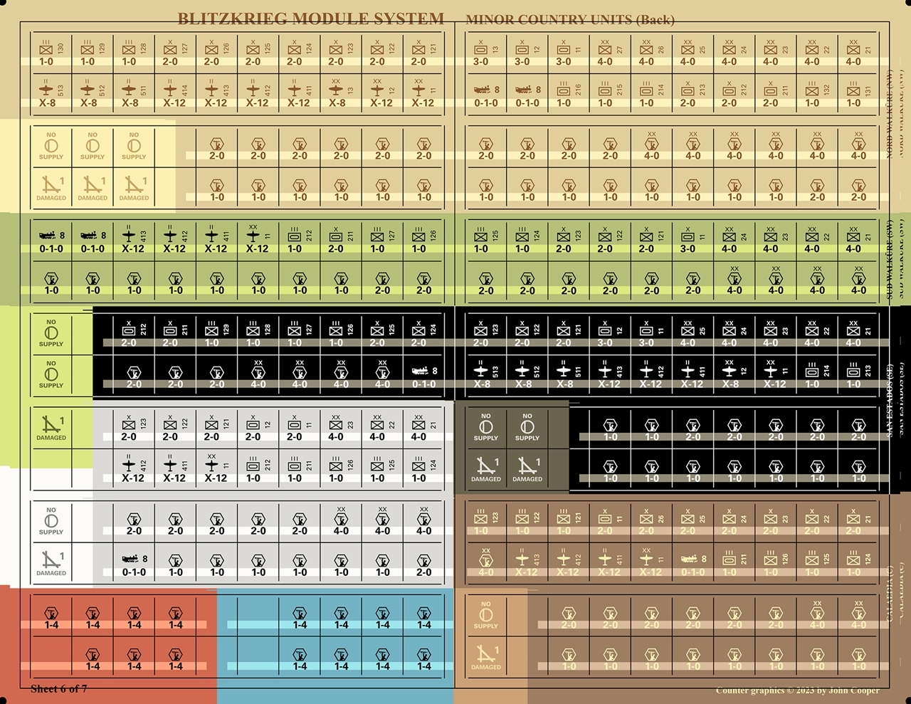
Task: Choose the gray armor counter numbered 212
Action: tap(258, 471)
